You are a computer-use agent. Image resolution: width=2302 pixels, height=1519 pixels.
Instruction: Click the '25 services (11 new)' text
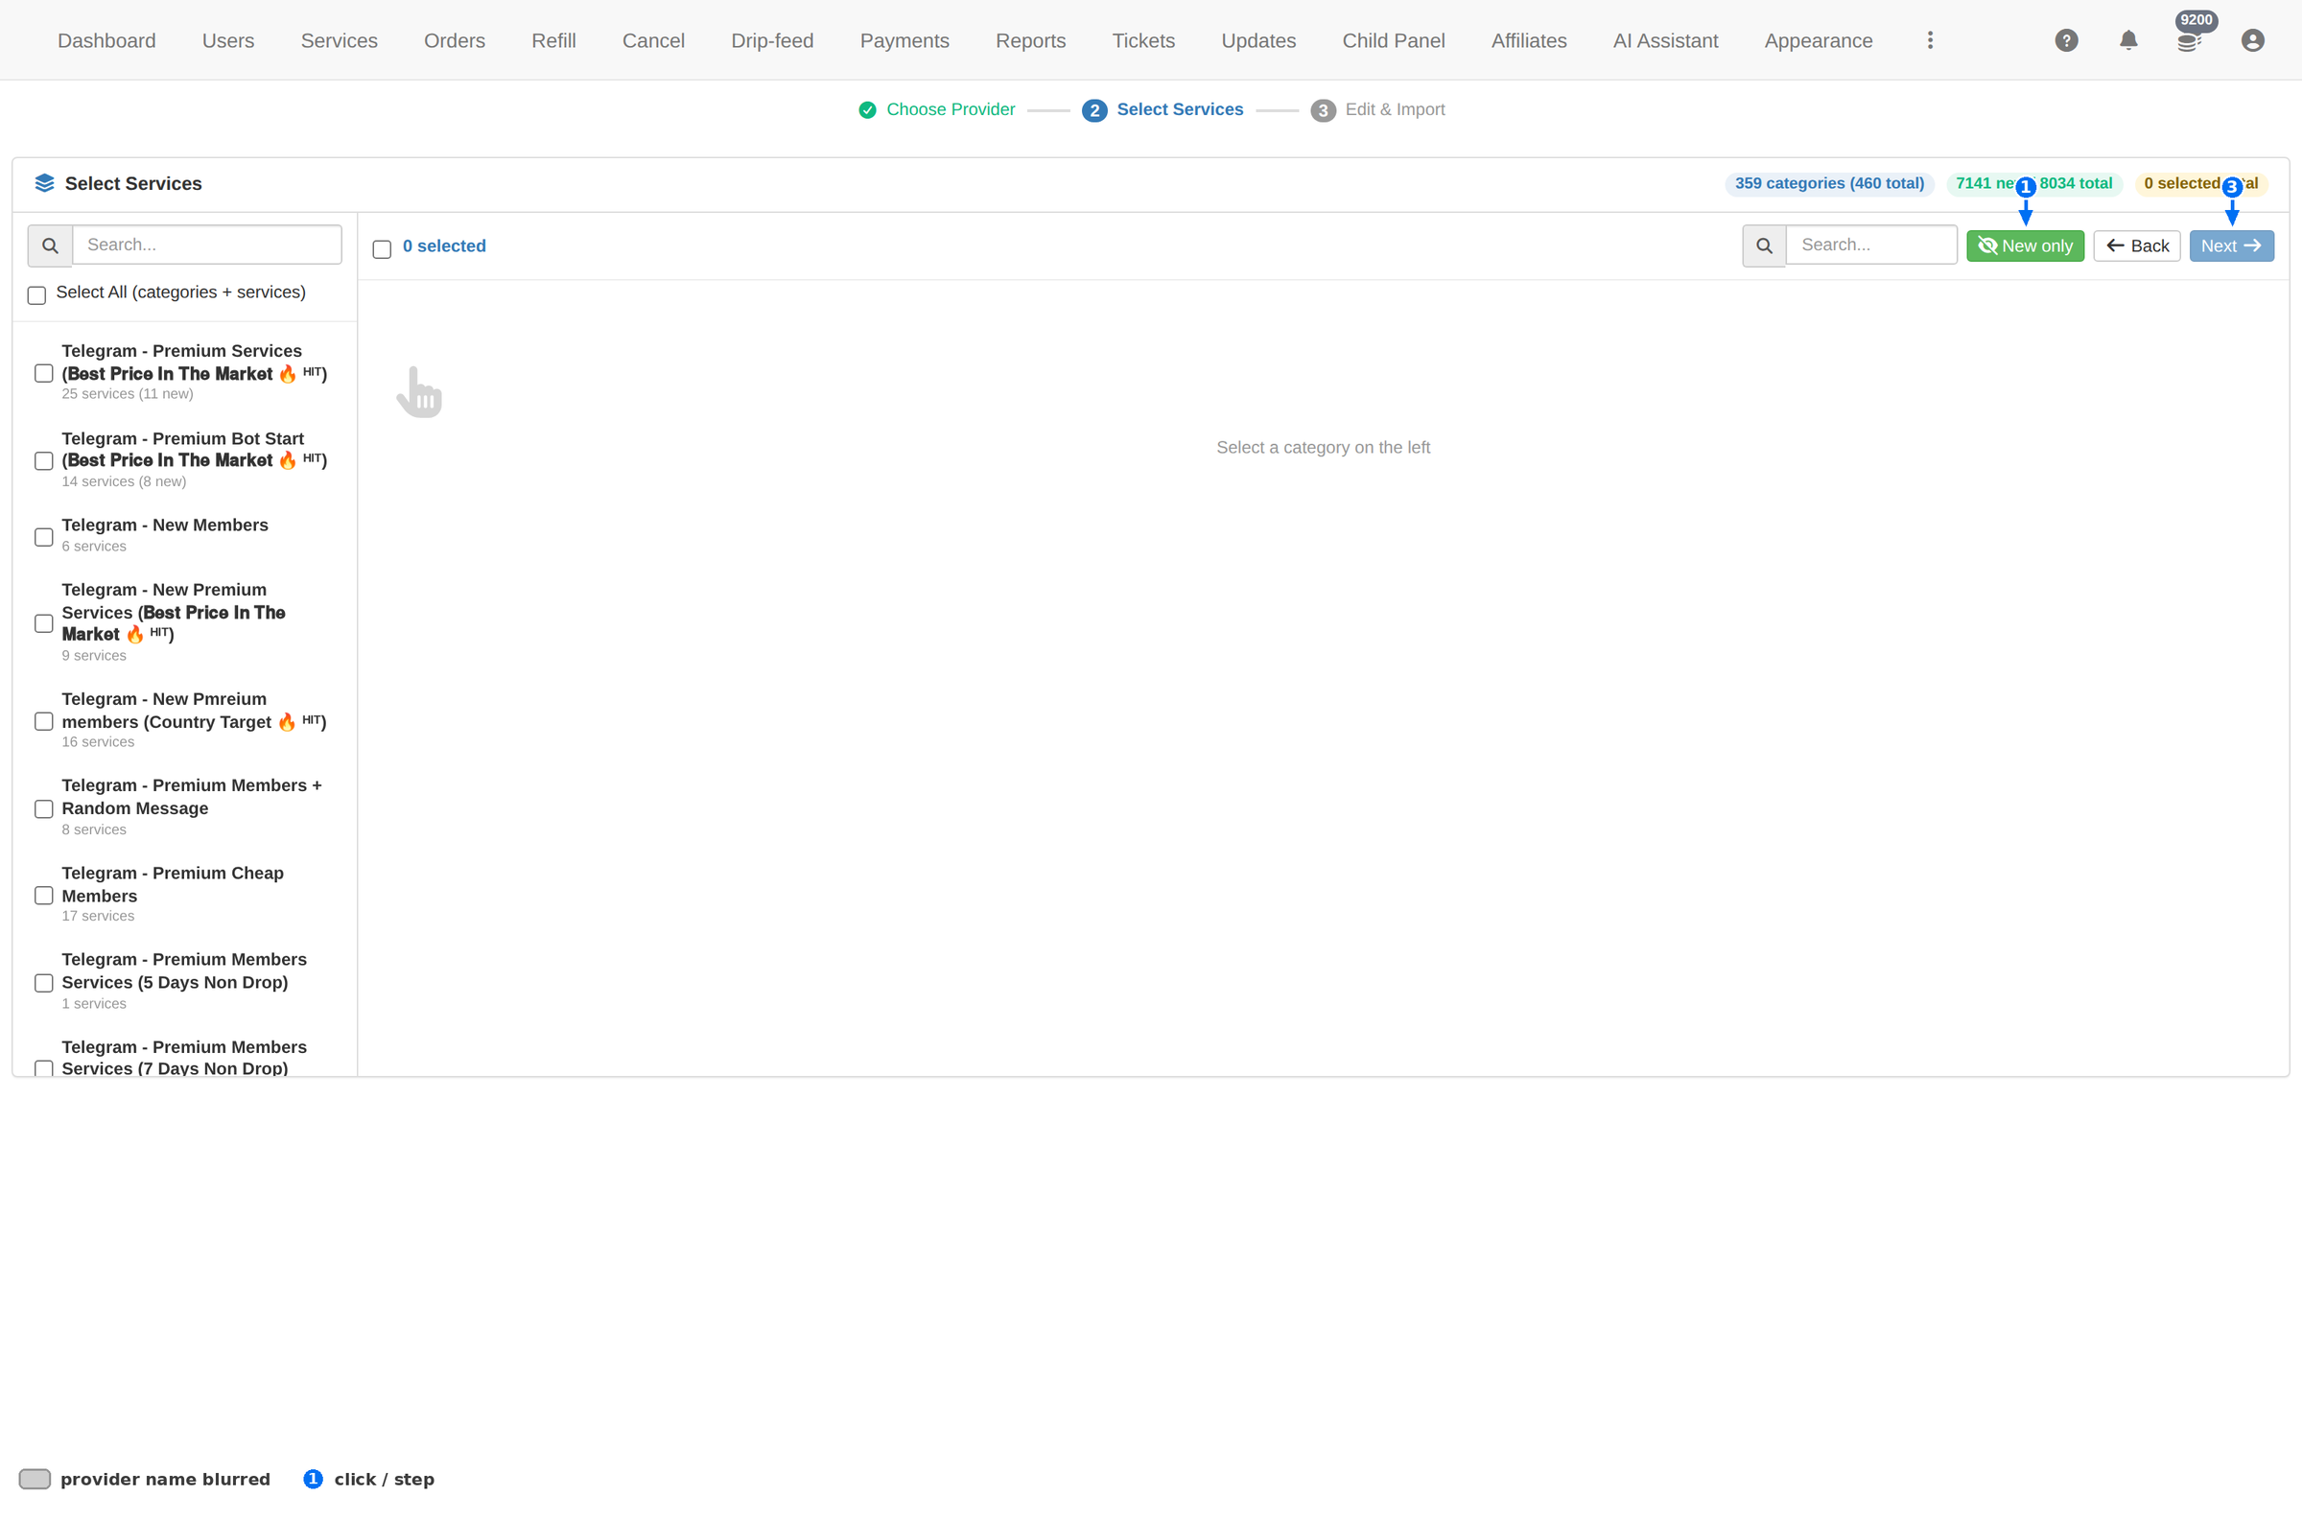(x=128, y=394)
